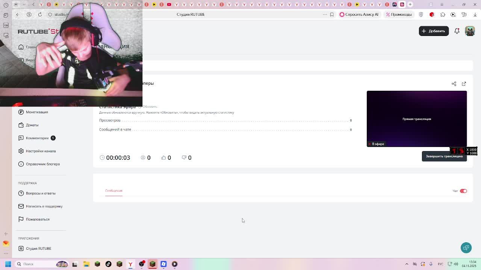Open broadcast in new window icon
The width and height of the screenshot is (481, 270).
464,84
